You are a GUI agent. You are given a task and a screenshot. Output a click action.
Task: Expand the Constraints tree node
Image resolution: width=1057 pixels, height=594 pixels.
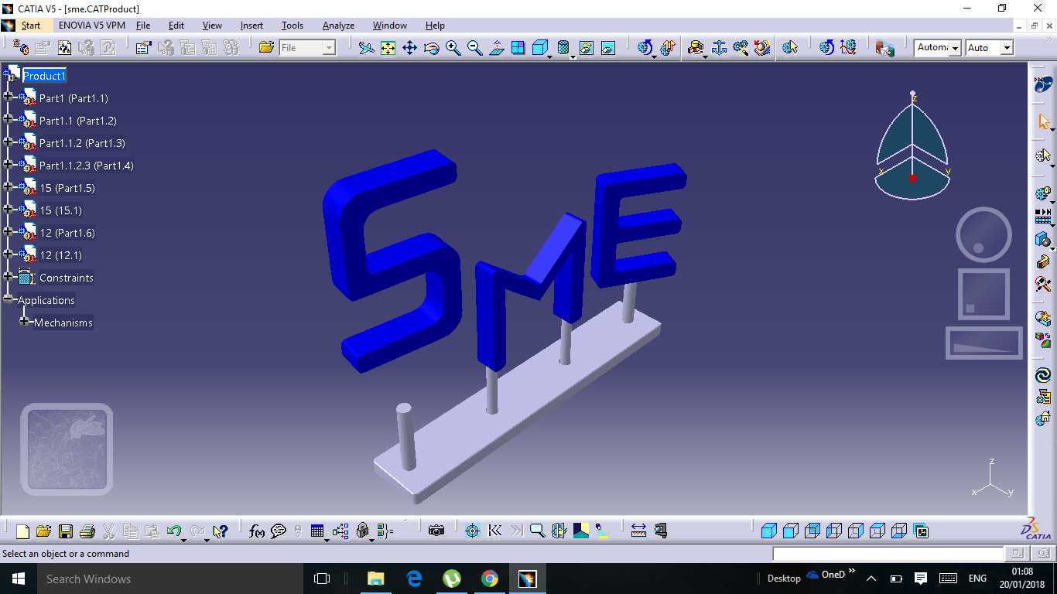tap(8, 276)
